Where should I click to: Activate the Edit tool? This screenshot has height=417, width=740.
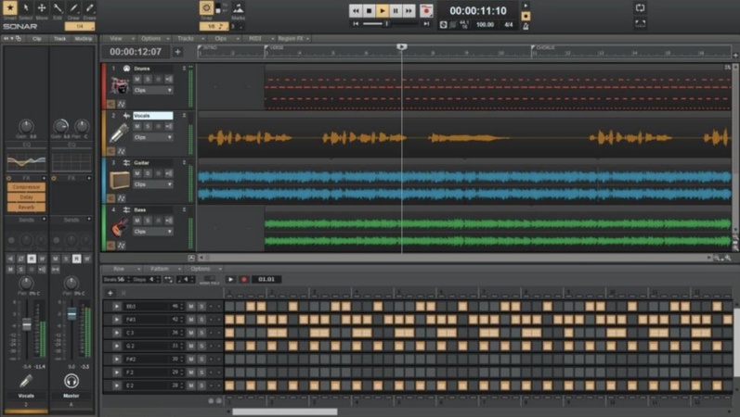[x=58, y=7]
